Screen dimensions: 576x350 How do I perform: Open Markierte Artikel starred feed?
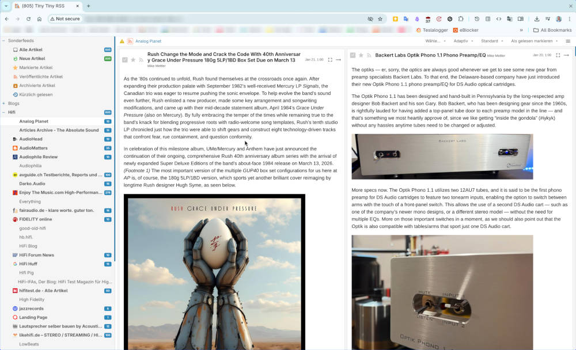coord(32,67)
